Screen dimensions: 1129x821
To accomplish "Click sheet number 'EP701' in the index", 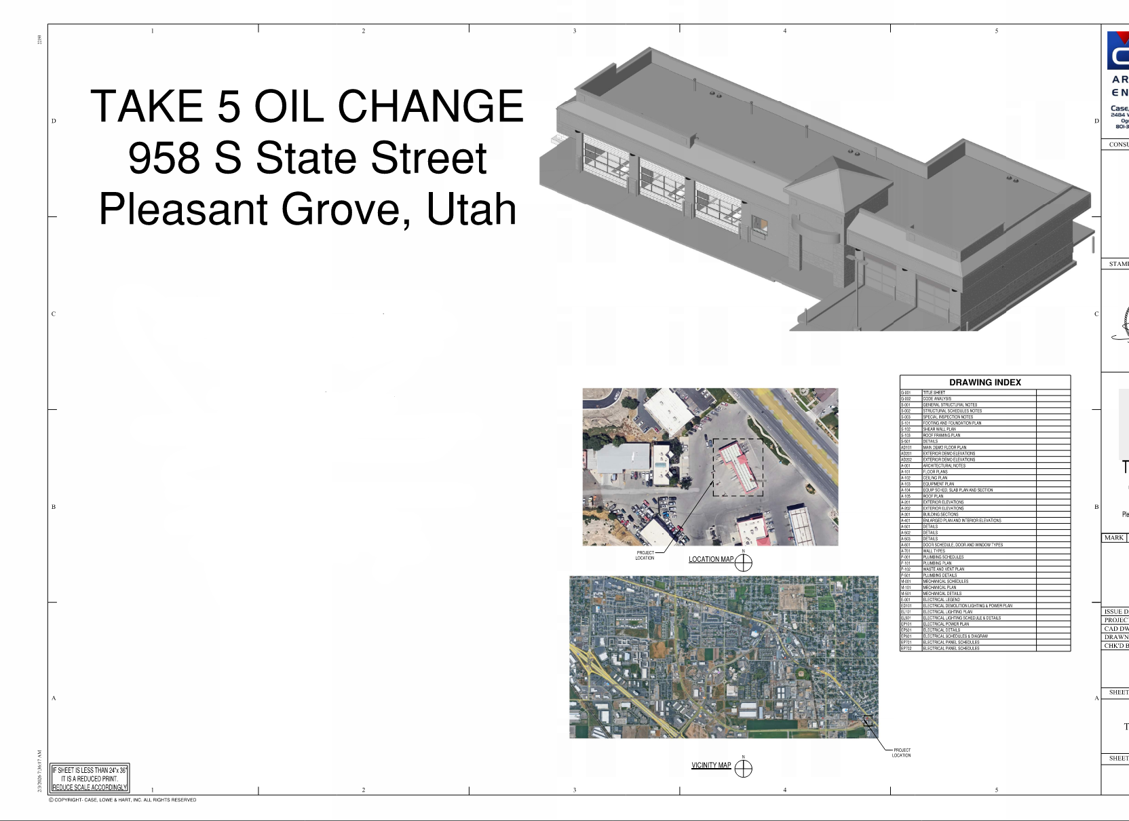I will click(906, 643).
